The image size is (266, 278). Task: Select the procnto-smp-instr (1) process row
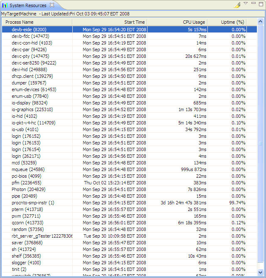point(33,203)
